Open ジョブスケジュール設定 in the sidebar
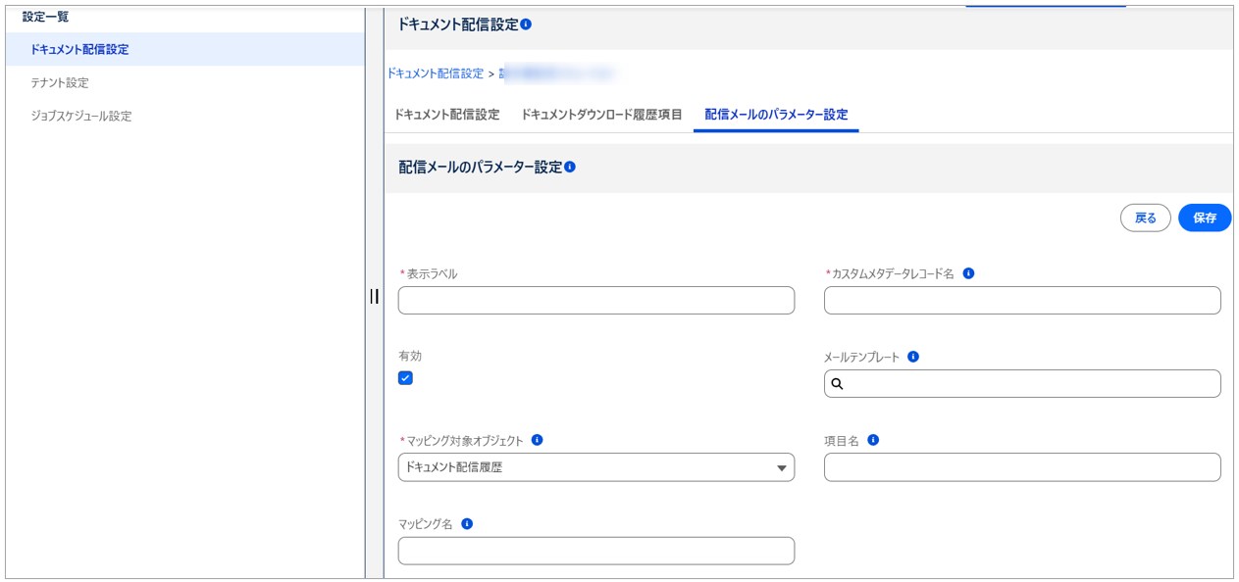 point(80,116)
